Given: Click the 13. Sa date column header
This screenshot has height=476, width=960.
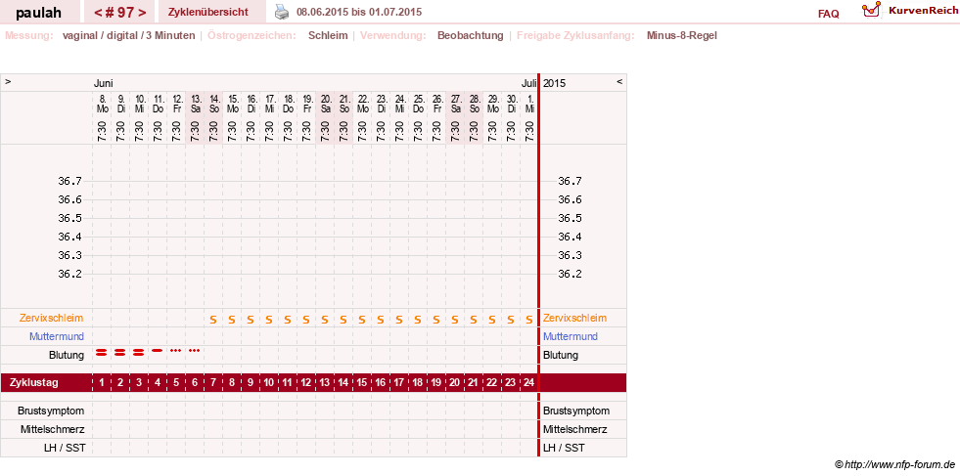Looking at the screenshot, I should pos(196,104).
